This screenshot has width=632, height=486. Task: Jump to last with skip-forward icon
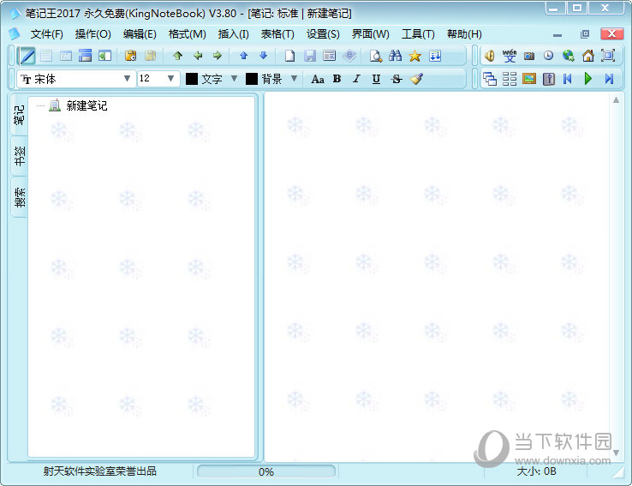coord(609,79)
